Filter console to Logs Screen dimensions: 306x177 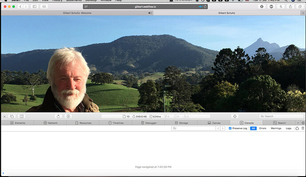point(288,128)
